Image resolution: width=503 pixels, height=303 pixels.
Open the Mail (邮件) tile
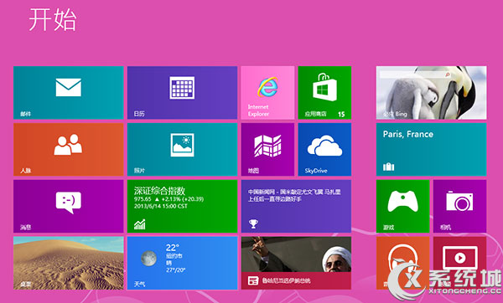[69, 93]
